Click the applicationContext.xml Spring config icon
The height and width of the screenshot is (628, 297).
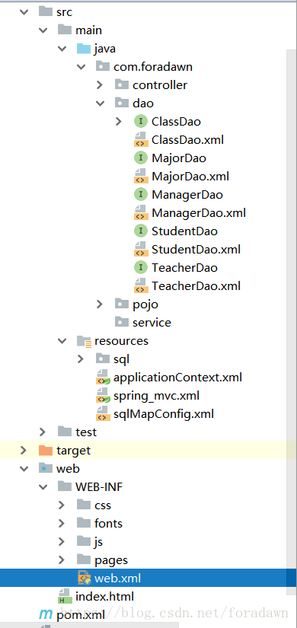tap(103, 378)
